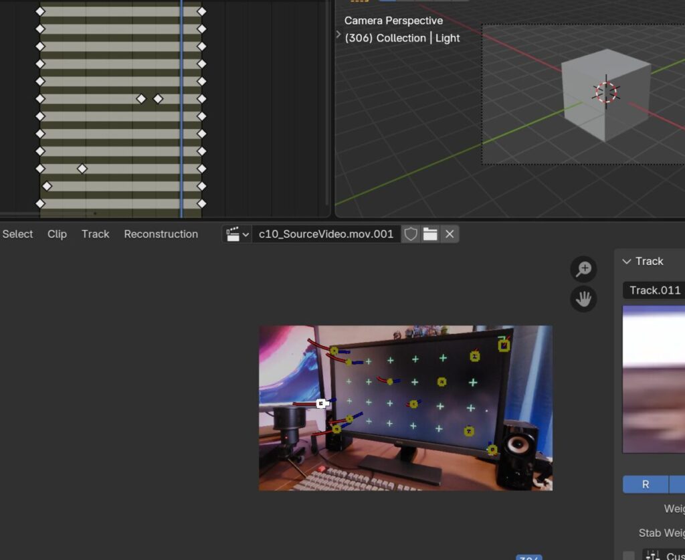Open the Track menu
Image resolution: width=685 pixels, height=560 pixels.
point(95,234)
